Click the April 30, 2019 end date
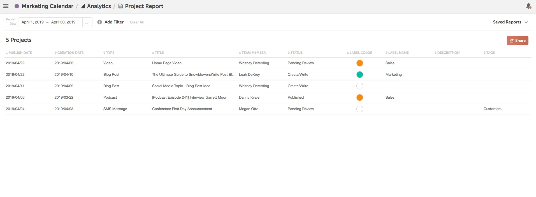This screenshot has width=536, height=197. coord(63,22)
